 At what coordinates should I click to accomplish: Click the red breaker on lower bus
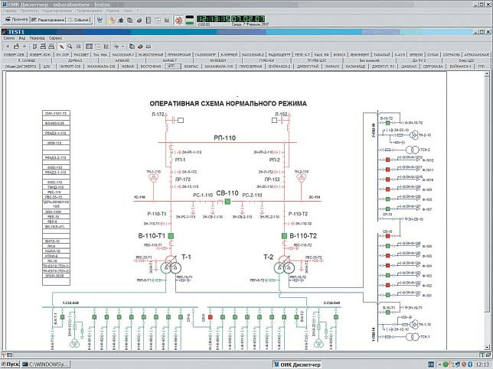[x=212, y=316]
